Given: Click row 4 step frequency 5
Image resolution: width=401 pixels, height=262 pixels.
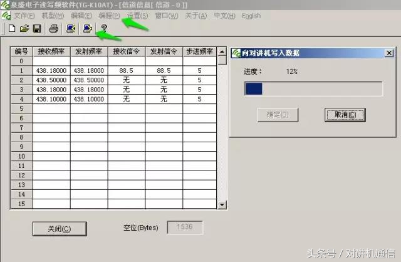Looking at the screenshot, I should [x=199, y=99].
